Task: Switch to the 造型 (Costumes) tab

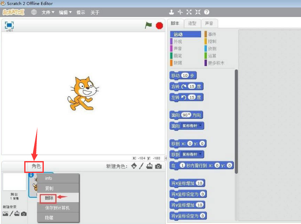Action: pos(192,23)
